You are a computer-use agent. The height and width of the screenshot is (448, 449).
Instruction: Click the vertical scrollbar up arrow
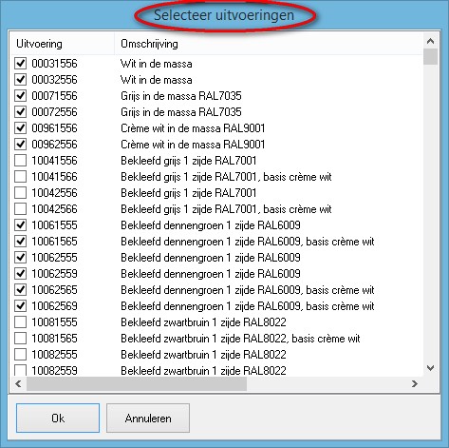(x=430, y=41)
